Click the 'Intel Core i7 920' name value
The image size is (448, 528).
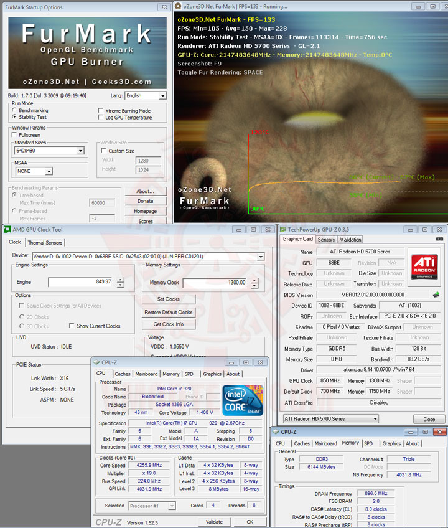(174, 389)
